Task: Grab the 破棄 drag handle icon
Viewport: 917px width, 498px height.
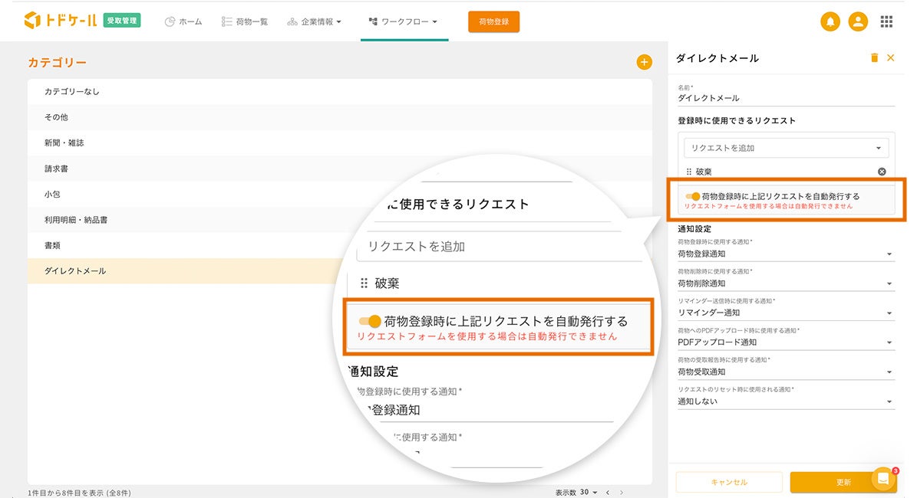Action: pos(689,172)
